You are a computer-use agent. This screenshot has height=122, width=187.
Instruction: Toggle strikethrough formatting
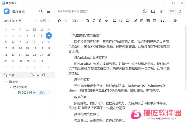(100, 21)
